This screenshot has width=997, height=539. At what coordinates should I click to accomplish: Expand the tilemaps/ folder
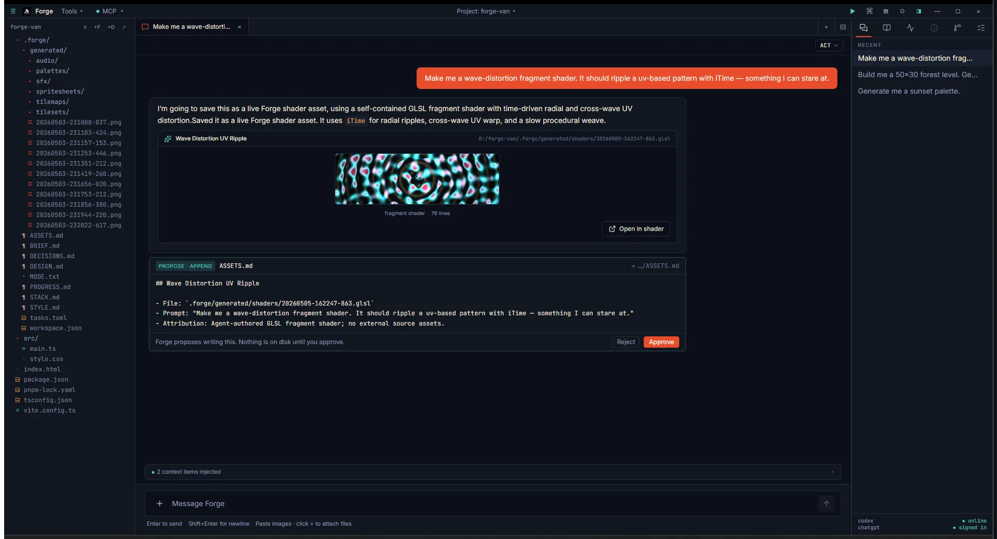[x=52, y=102]
